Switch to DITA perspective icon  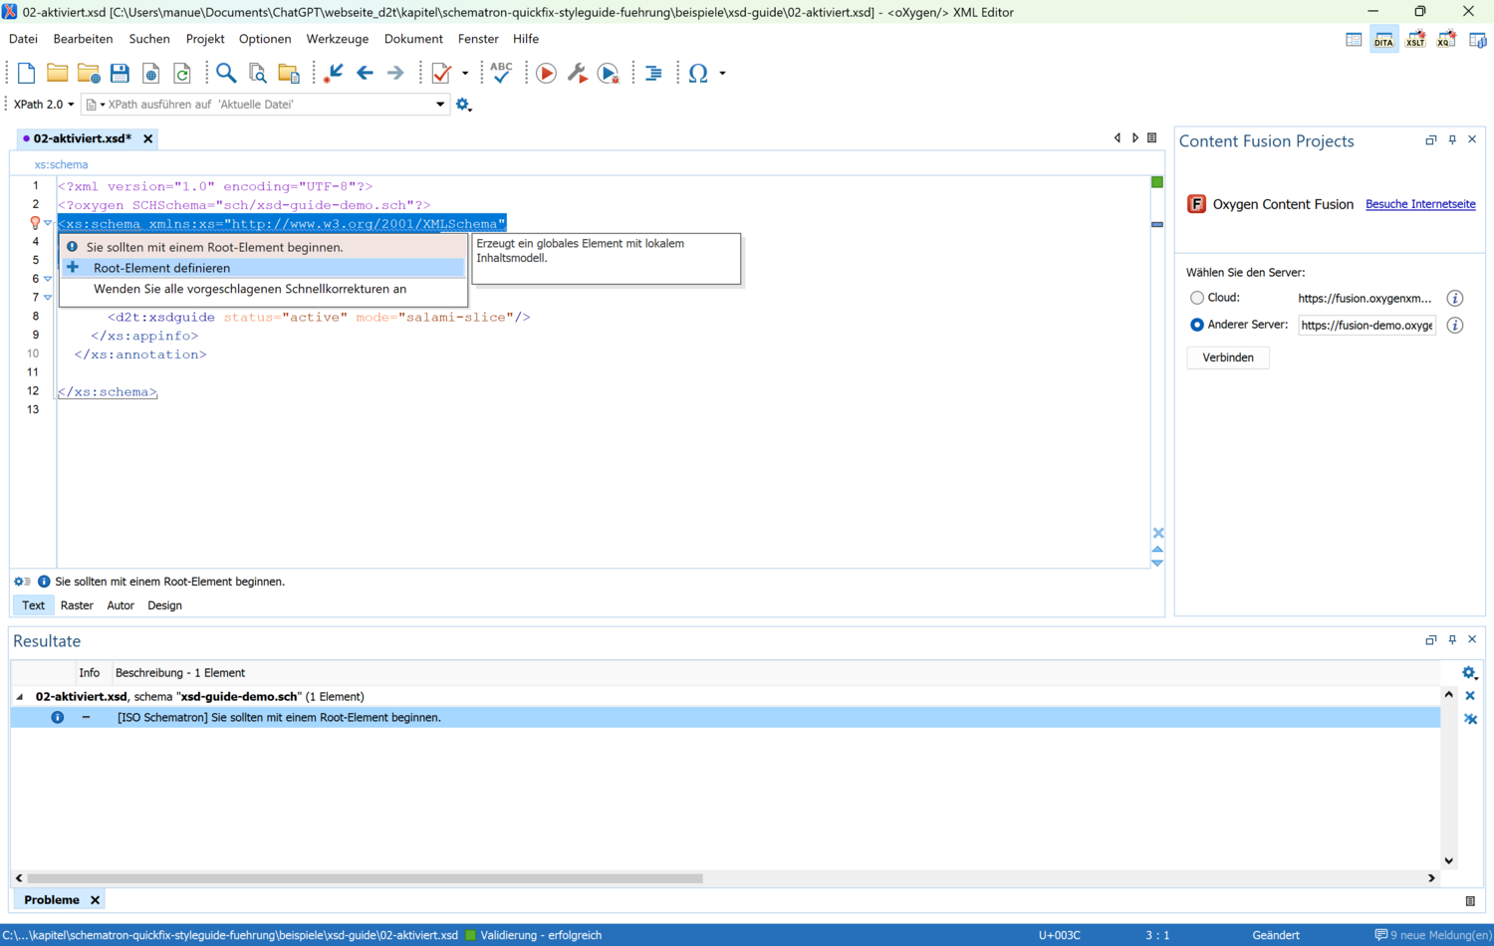(x=1383, y=40)
